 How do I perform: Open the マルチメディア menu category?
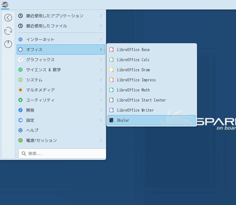[x=40, y=90]
